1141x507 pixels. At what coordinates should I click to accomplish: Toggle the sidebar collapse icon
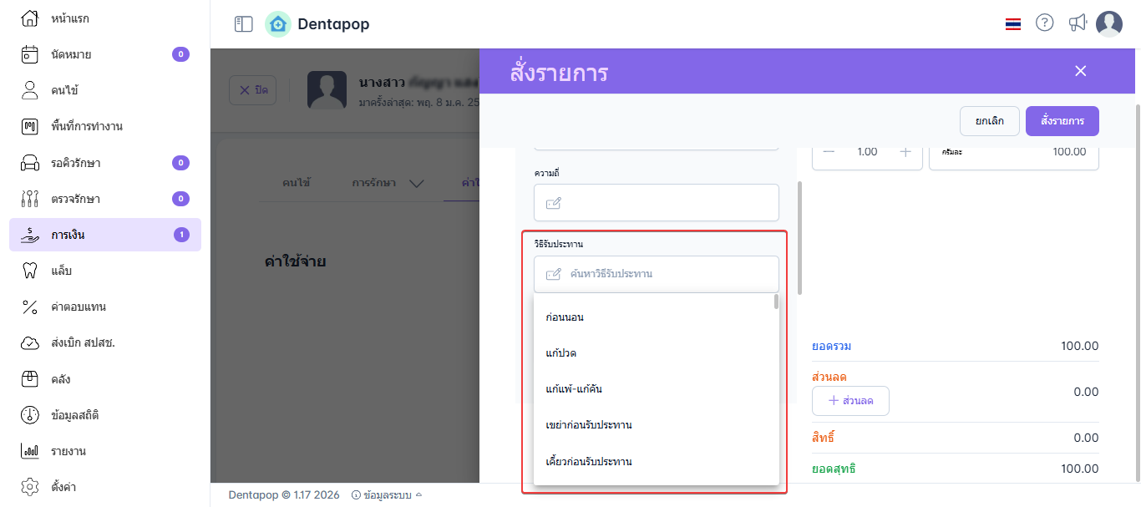point(244,24)
